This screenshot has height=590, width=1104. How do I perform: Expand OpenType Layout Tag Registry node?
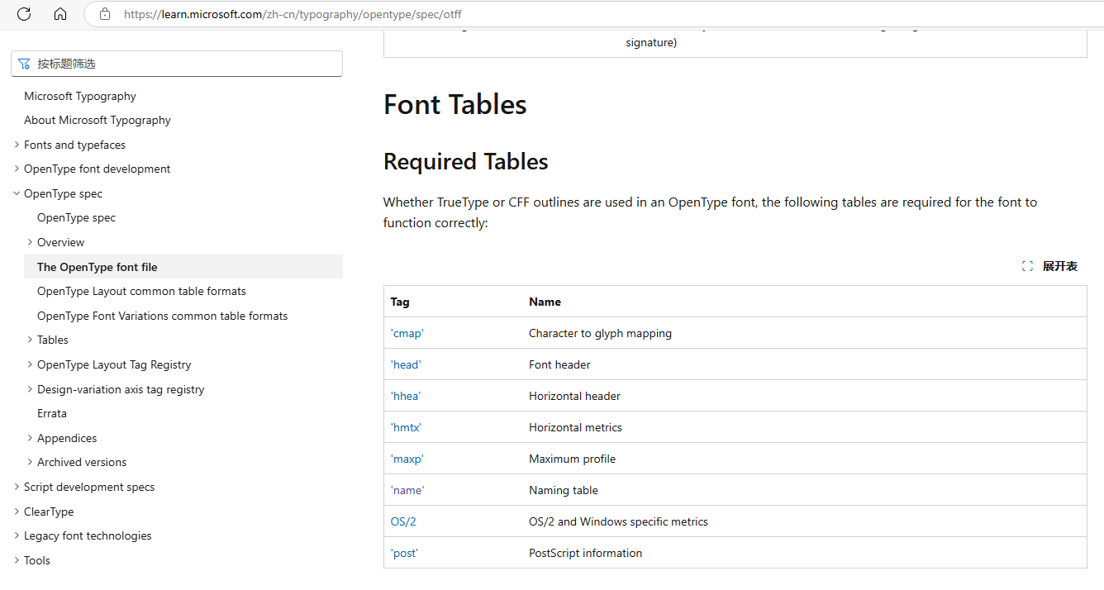30,364
